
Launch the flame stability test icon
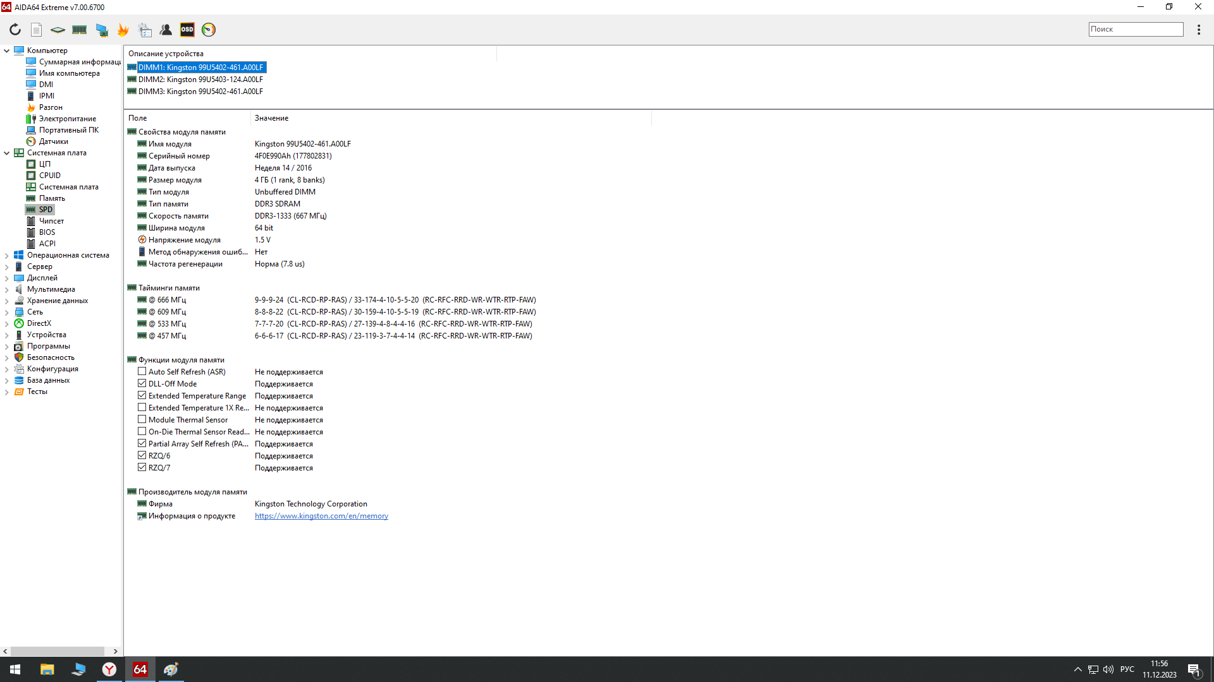click(x=123, y=30)
